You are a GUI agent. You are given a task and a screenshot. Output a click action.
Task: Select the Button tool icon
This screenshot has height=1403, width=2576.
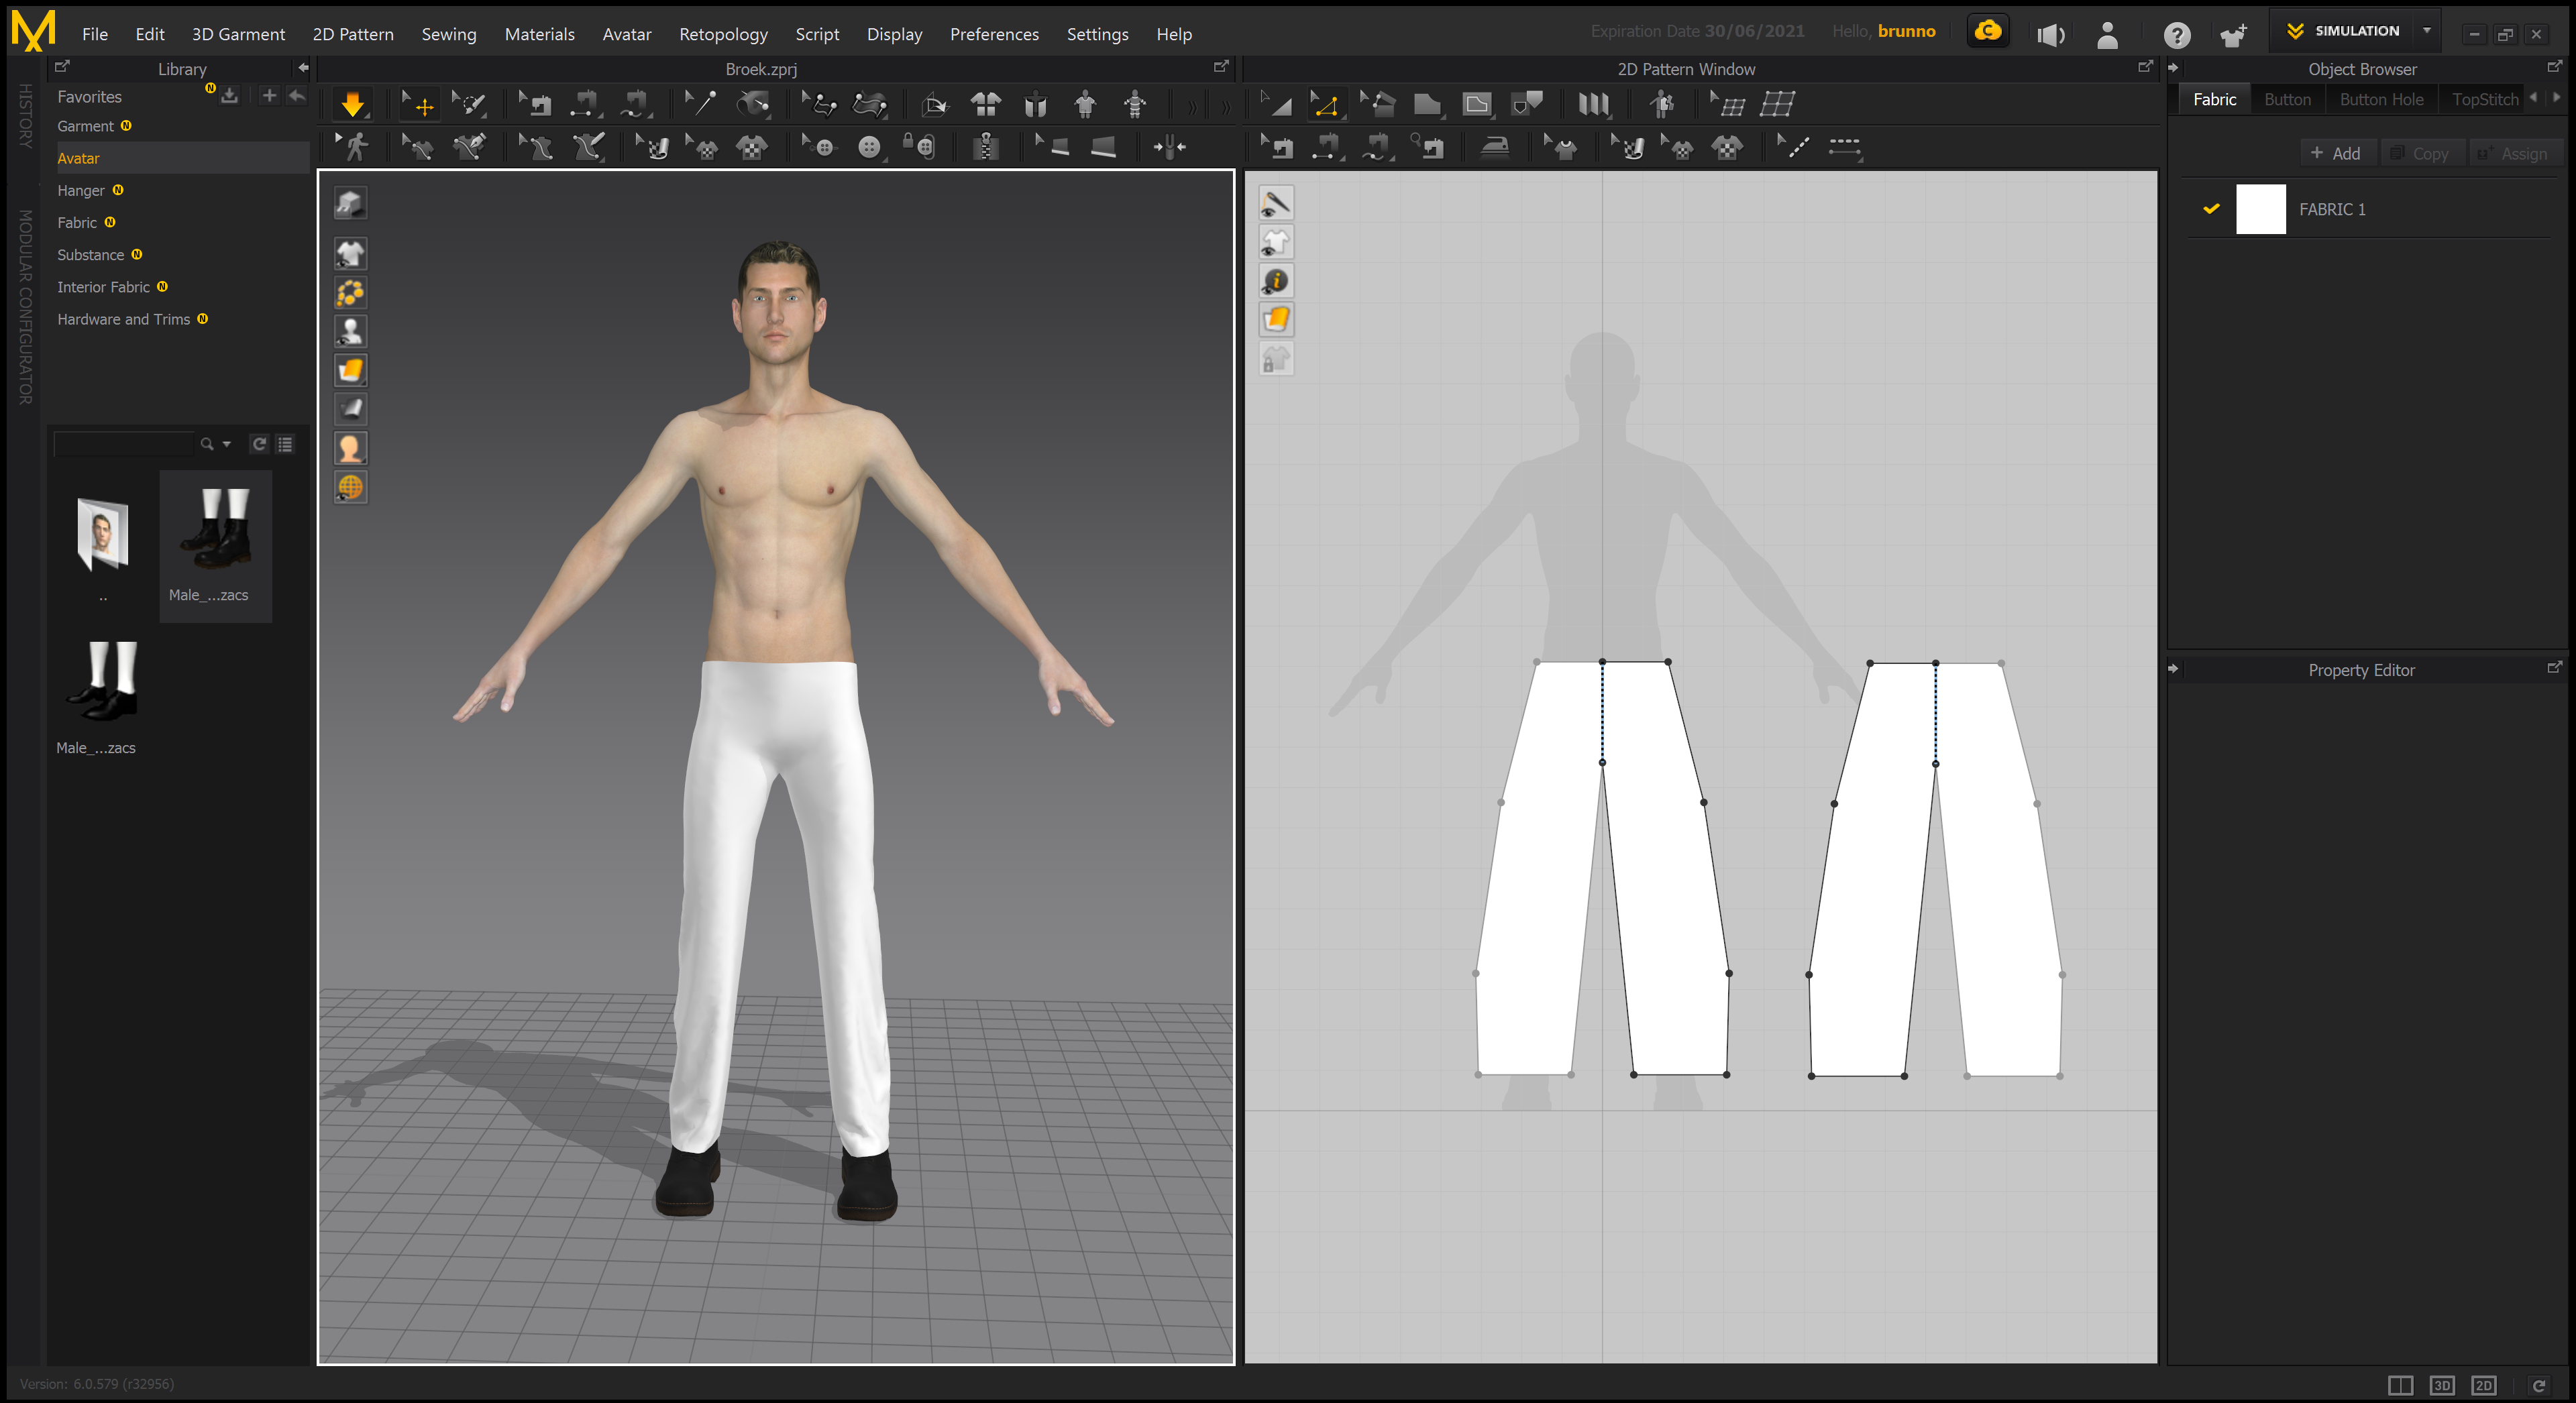tap(869, 147)
